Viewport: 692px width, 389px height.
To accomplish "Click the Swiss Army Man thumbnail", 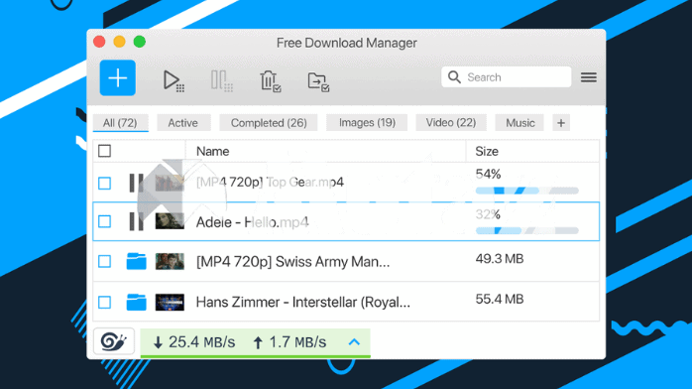I will (170, 261).
